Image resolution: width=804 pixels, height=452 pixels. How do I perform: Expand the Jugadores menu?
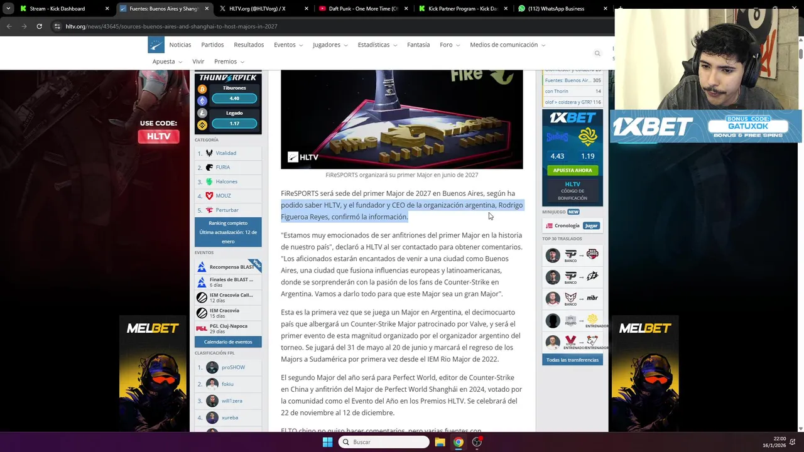(x=330, y=45)
